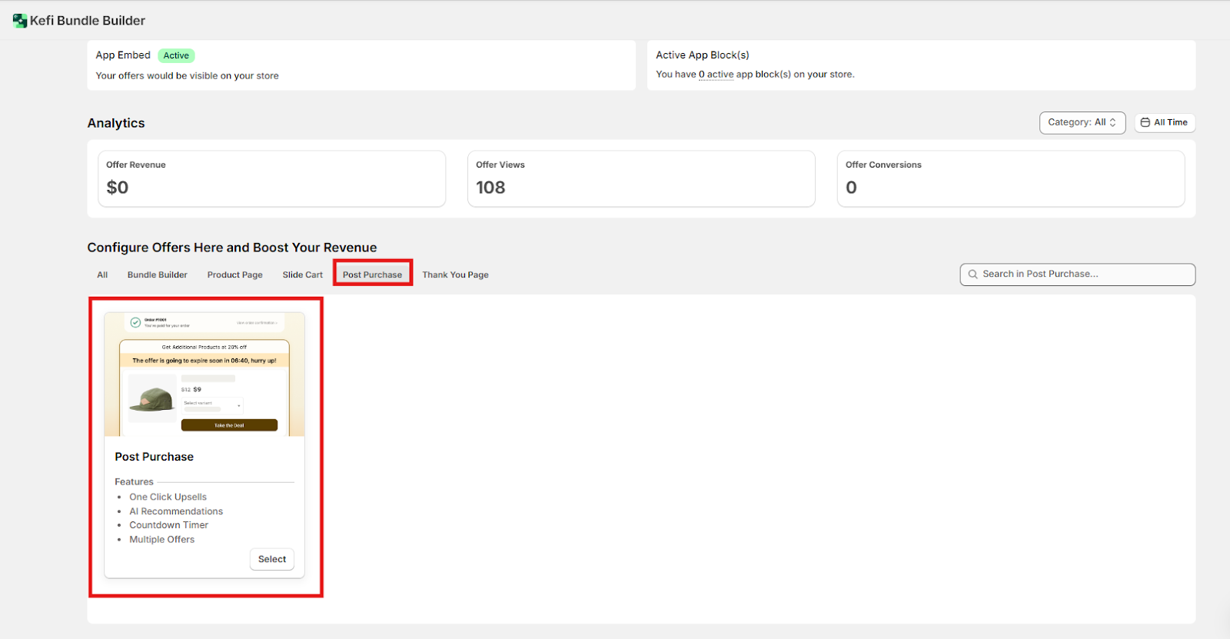Switch to the All offers tab
This screenshot has height=639, width=1230.
click(102, 275)
